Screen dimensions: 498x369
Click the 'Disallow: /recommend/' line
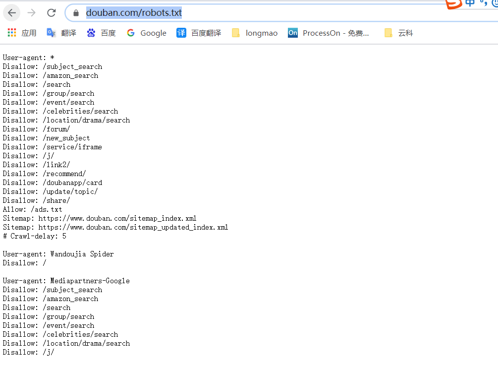click(x=44, y=174)
